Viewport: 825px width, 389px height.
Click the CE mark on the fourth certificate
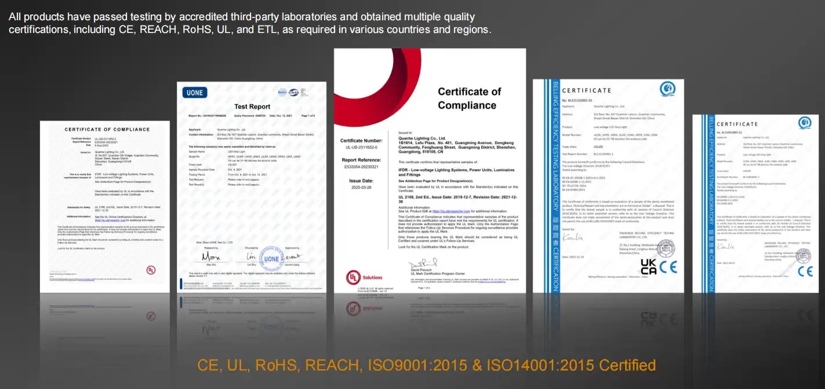(667, 266)
